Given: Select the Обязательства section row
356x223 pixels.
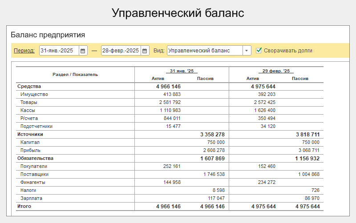Looking at the screenshot, I should tap(35, 158).
